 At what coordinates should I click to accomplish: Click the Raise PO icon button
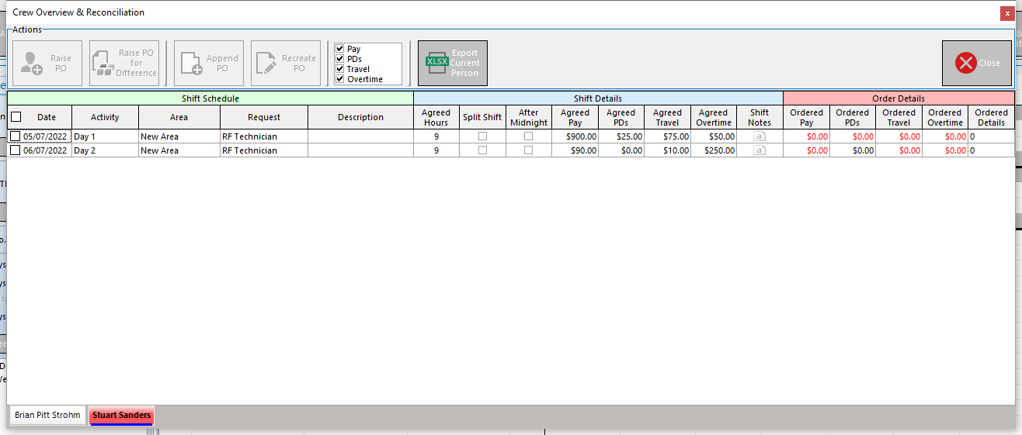click(x=47, y=63)
